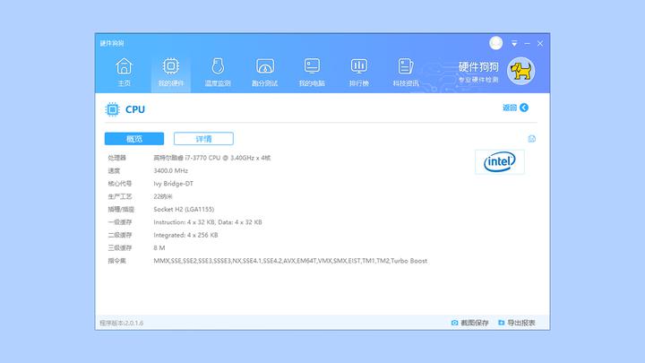Click the user avatar in title bar
The height and width of the screenshot is (363, 645).
tap(495, 43)
